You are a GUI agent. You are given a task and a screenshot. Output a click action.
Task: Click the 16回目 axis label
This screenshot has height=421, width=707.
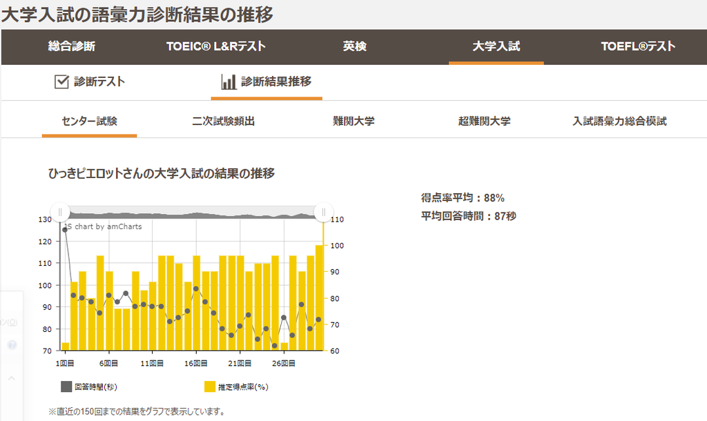196,363
